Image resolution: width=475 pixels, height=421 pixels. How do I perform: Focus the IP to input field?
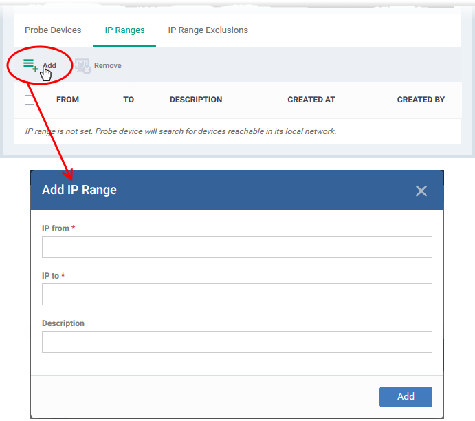coord(237,294)
